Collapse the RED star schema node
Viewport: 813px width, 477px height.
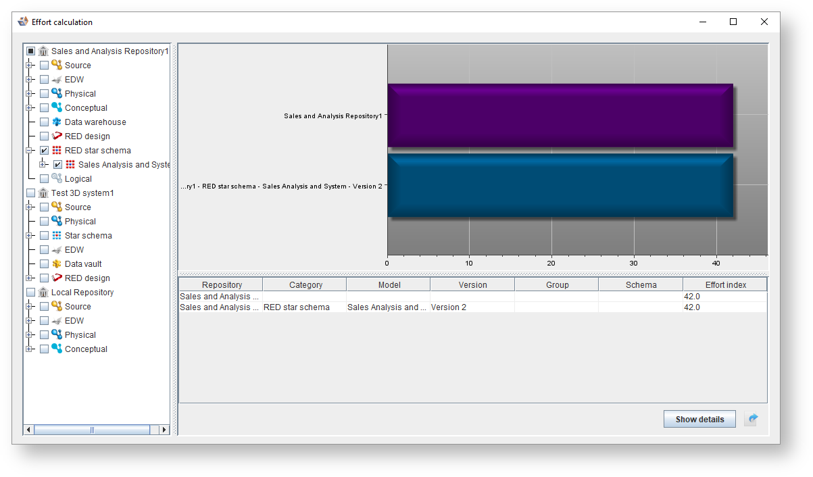coord(29,151)
